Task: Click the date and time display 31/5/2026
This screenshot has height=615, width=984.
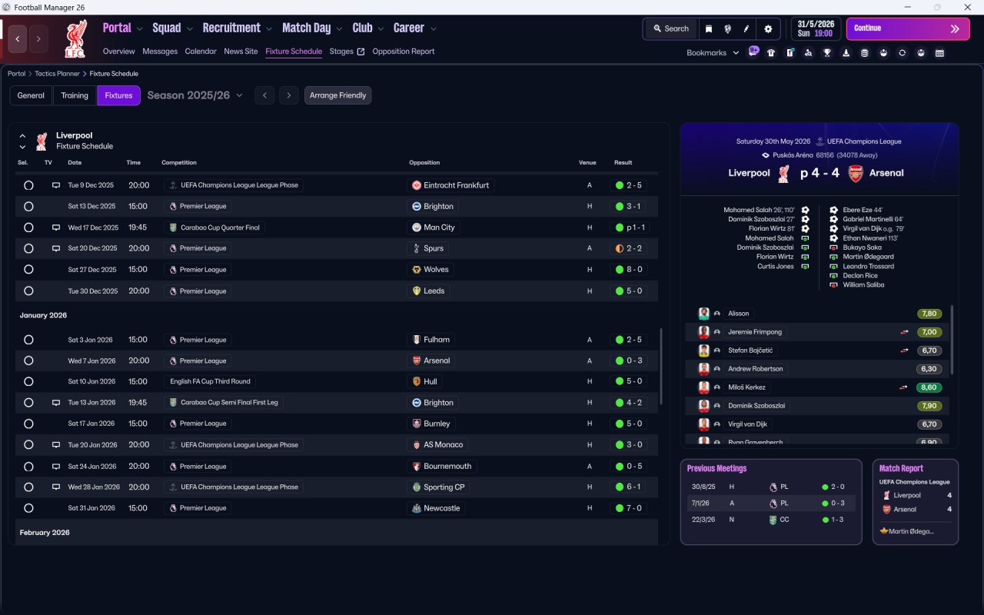Action: pos(816,28)
